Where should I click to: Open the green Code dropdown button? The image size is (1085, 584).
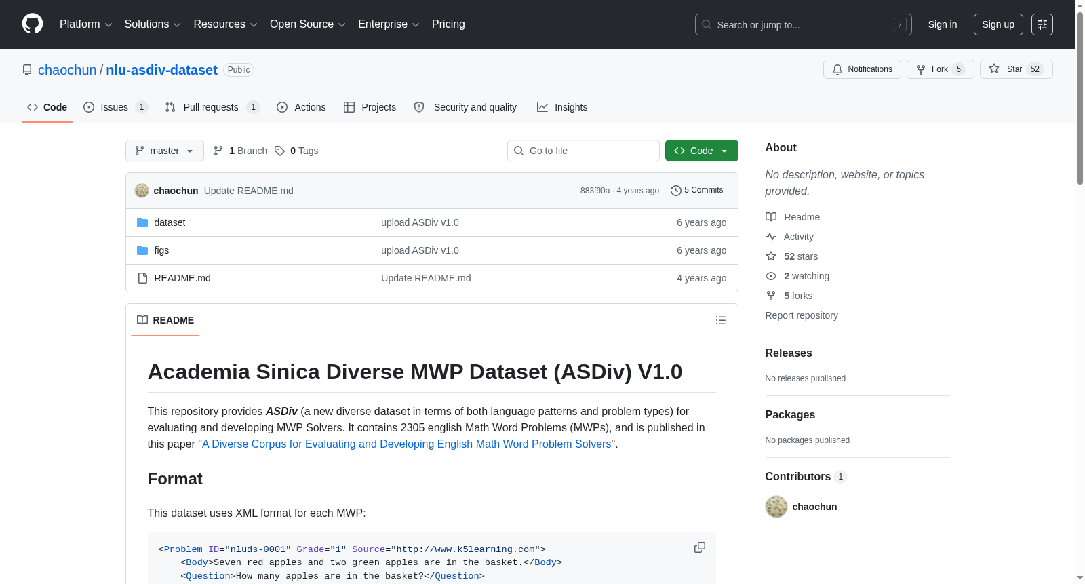[x=702, y=151]
